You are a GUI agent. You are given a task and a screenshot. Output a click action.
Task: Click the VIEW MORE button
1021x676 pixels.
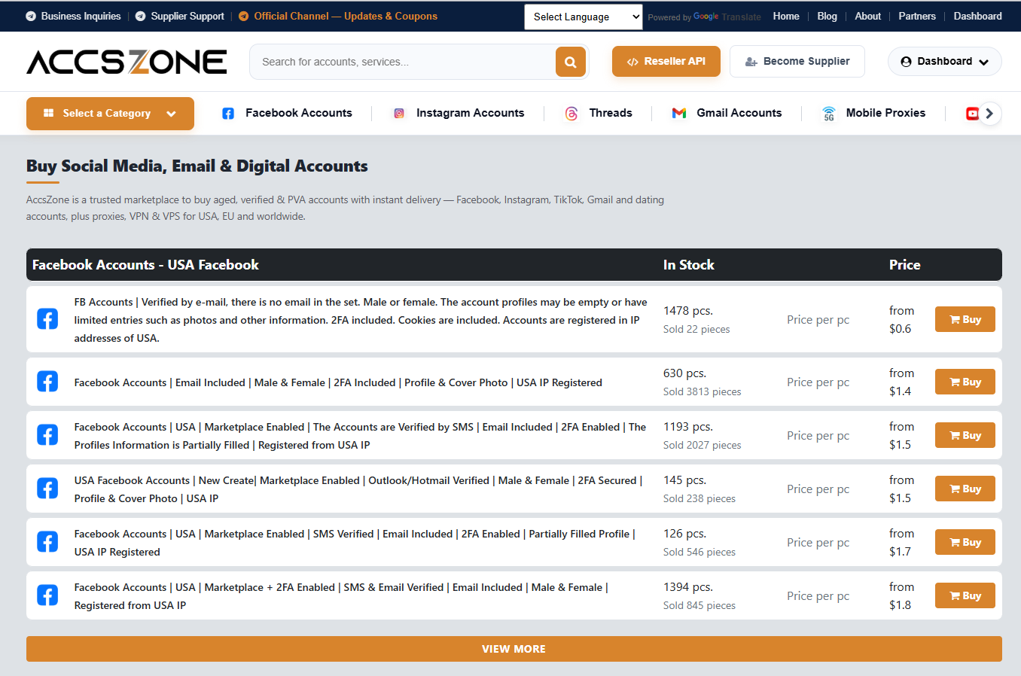(514, 649)
